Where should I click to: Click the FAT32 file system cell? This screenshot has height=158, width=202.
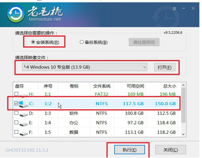click(101, 94)
